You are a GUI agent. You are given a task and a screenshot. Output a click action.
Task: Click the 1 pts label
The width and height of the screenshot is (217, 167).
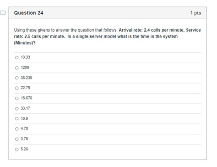pos(195,13)
